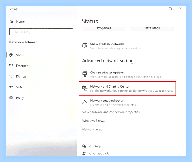Go to the VPN settings

(x=19, y=87)
